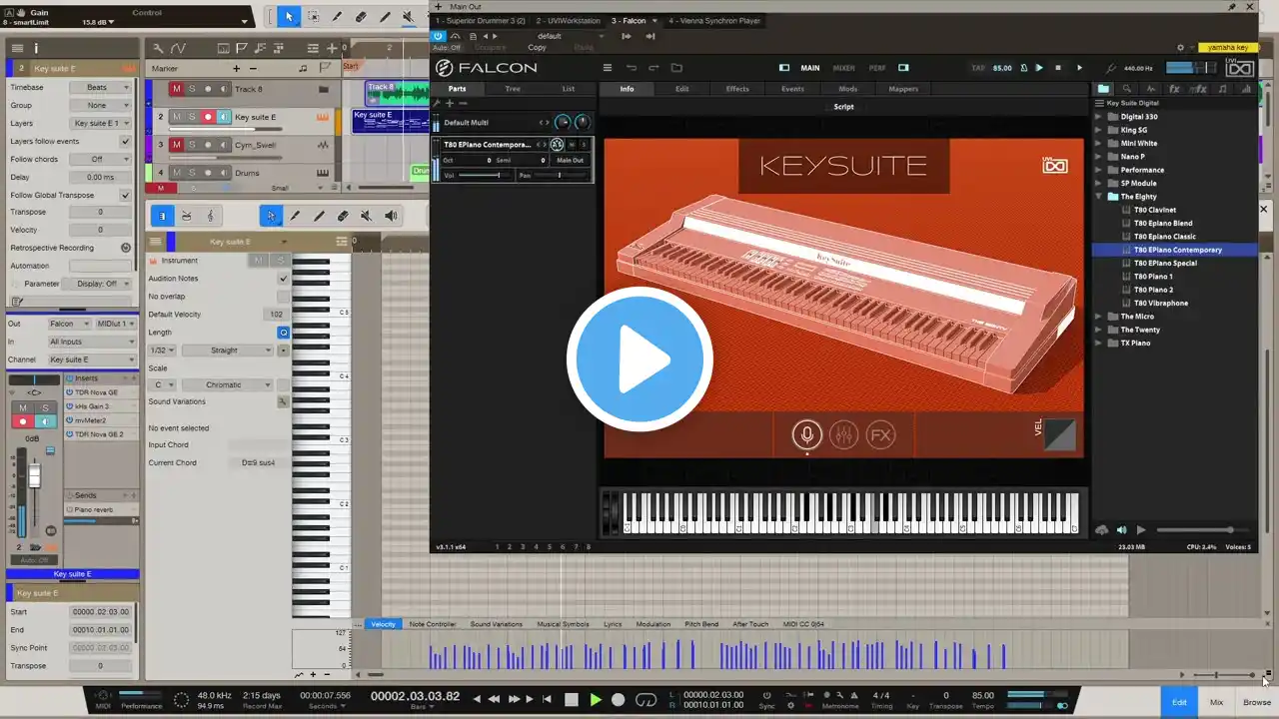The image size is (1279, 719).
Task: Expand the King SG folder
Action: [x=1100, y=130]
